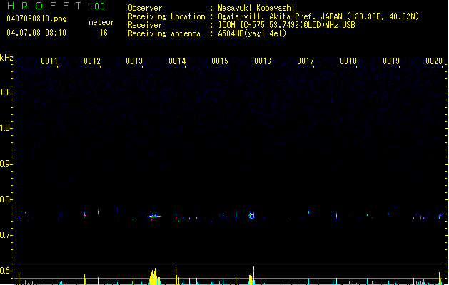Click the 0818 time marker
The height and width of the screenshot is (285, 449).
pyautogui.click(x=348, y=61)
